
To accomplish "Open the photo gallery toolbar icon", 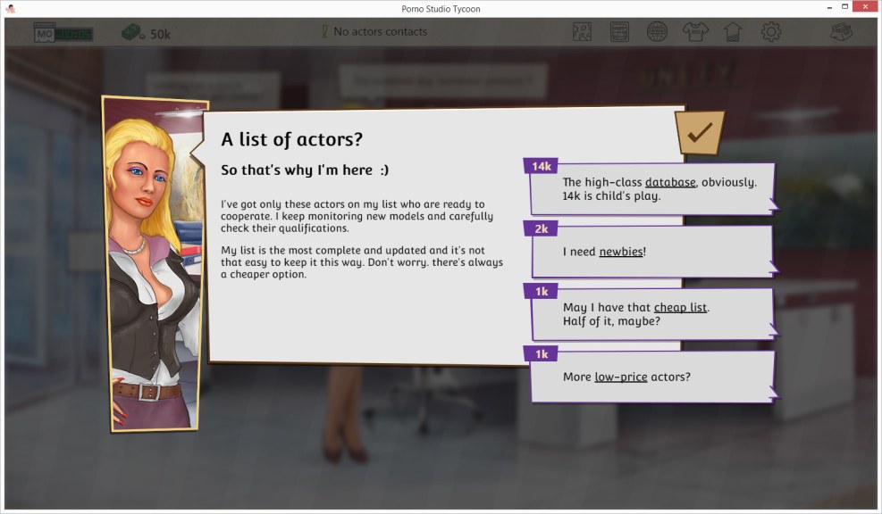I will pos(583,31).
